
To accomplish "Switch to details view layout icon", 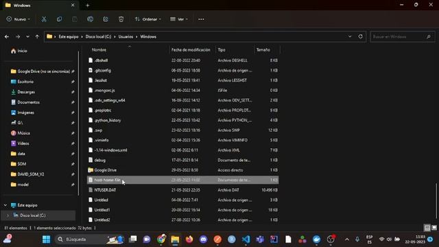I will click(427, 228).
